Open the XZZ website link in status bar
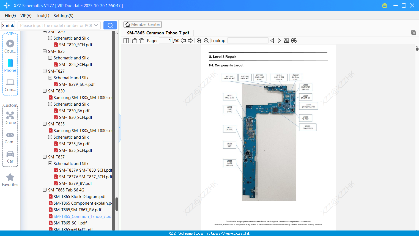 [228, 233]
